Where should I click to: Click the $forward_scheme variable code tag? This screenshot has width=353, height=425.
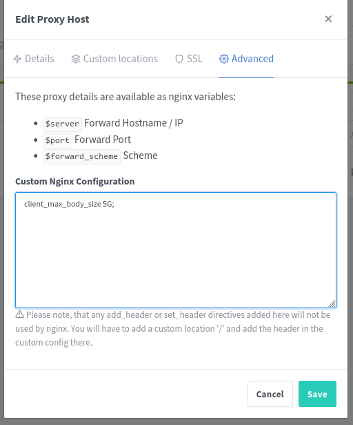81,156
